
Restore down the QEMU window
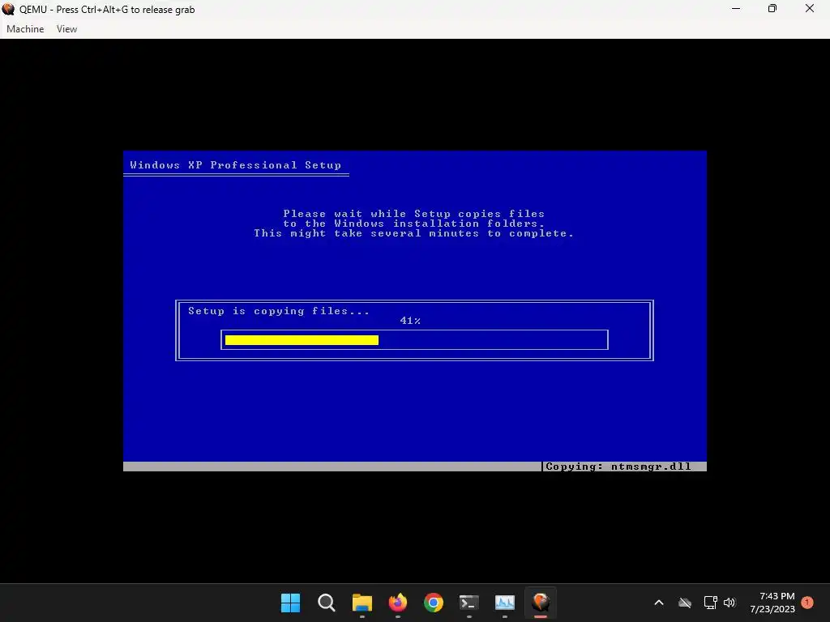tap(772, 9)
